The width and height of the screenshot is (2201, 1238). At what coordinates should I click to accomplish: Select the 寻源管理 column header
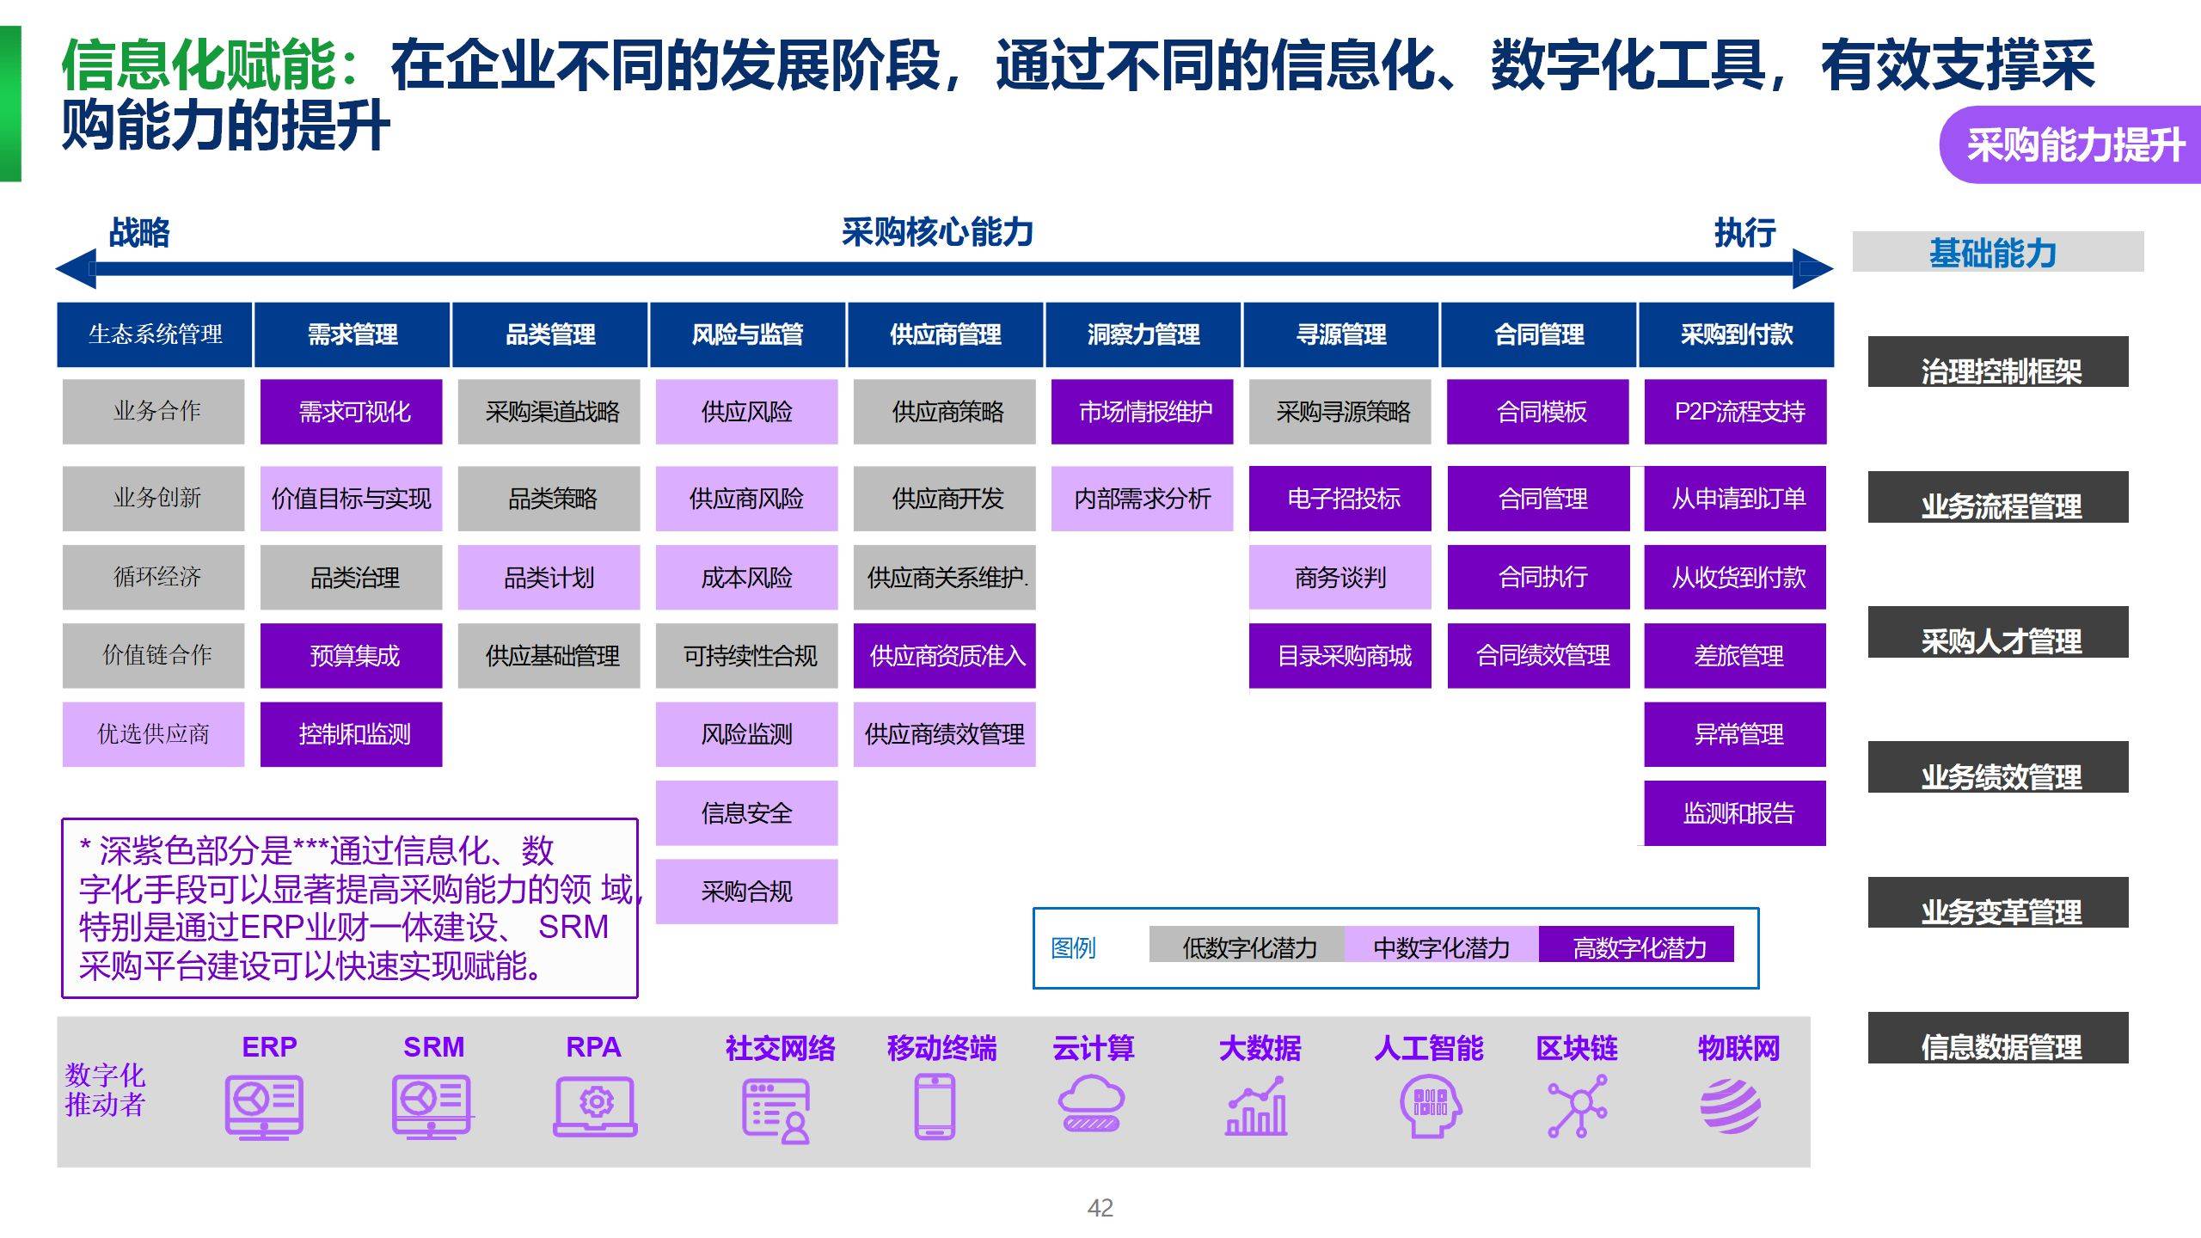coord(1340,334)
